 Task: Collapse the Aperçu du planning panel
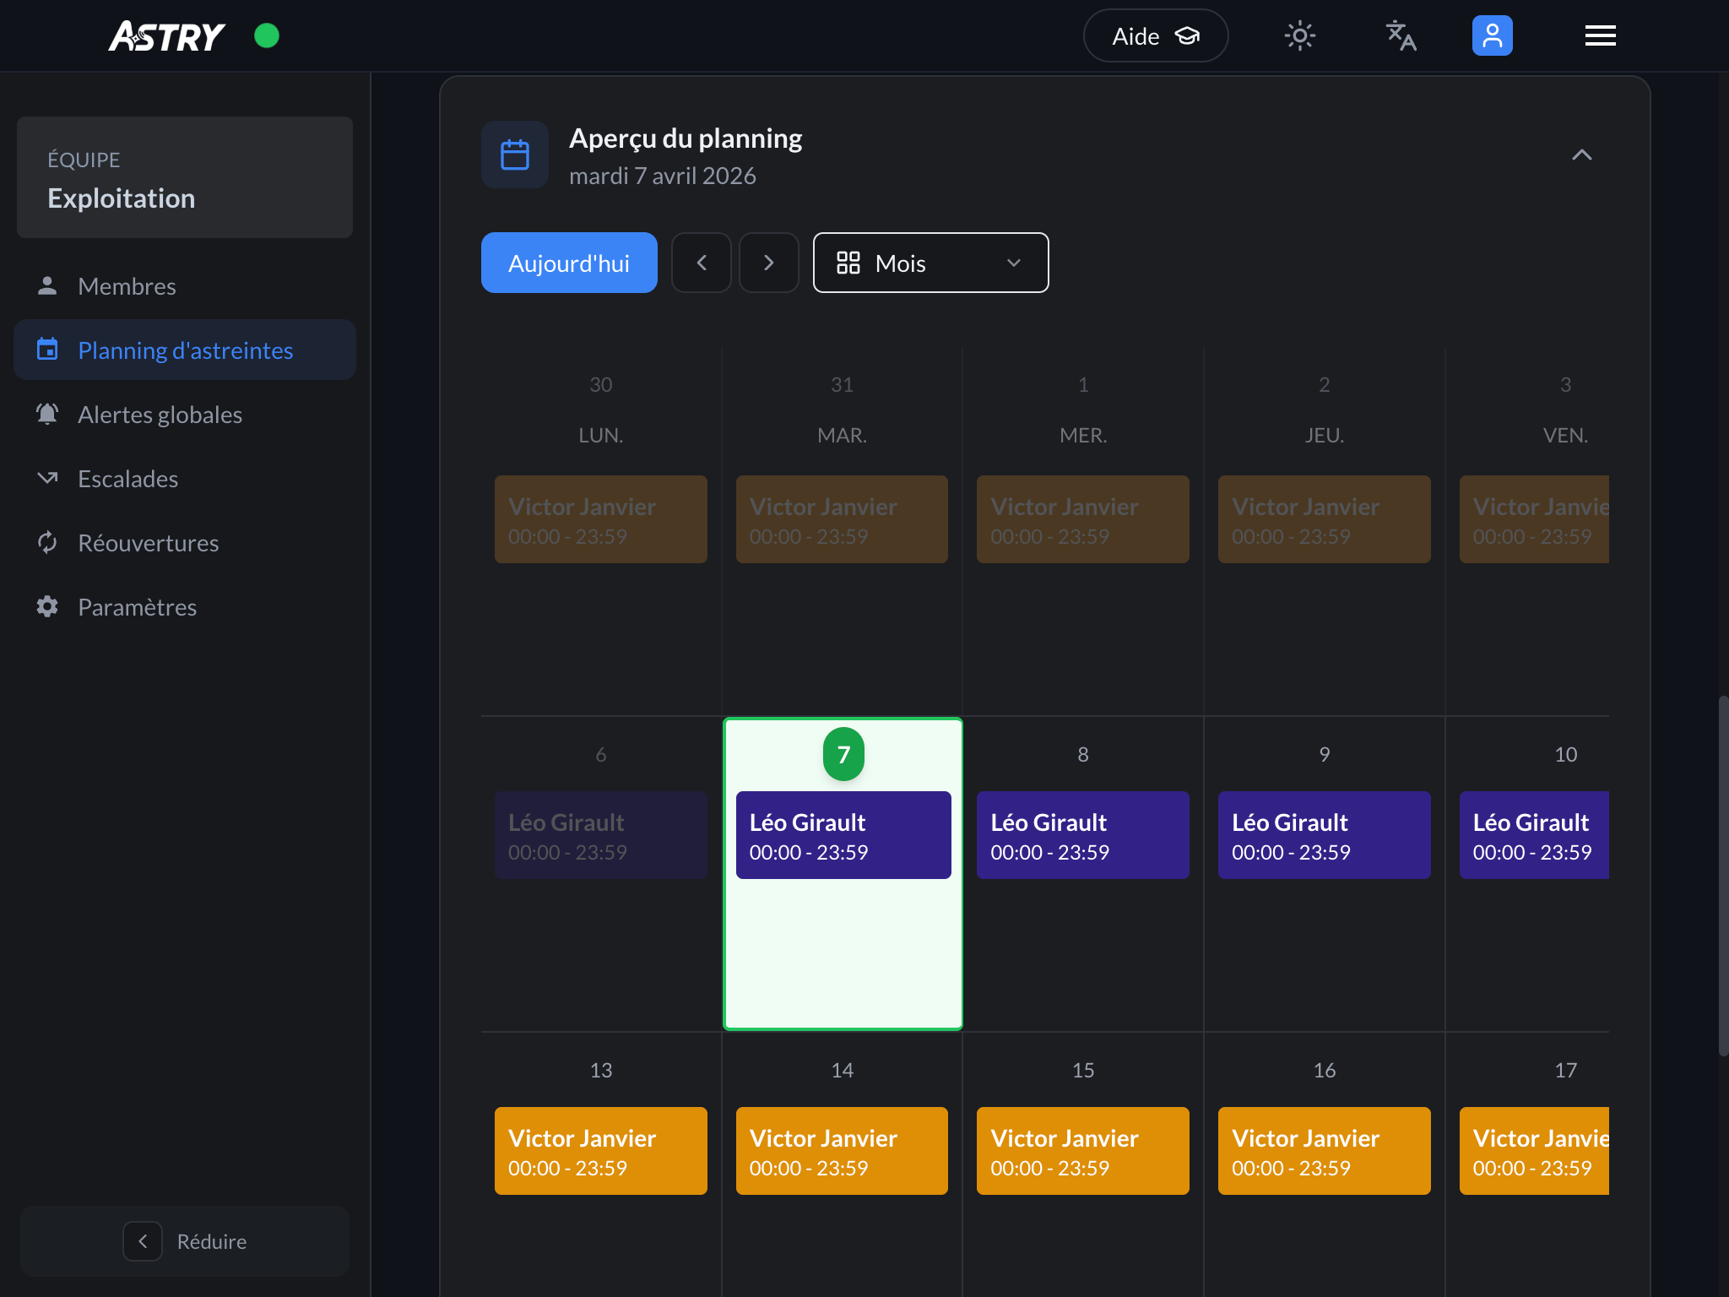pyautogui.click(x=1581, y=155)
